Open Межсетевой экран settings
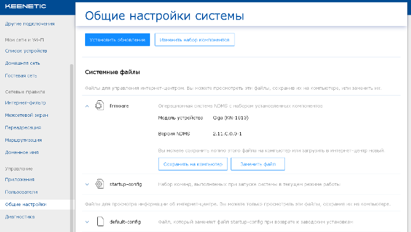 27,115
